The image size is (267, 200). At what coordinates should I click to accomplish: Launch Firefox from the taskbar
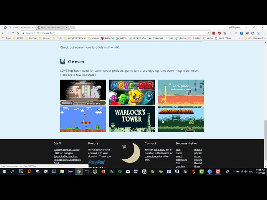[x=103, y=172]
